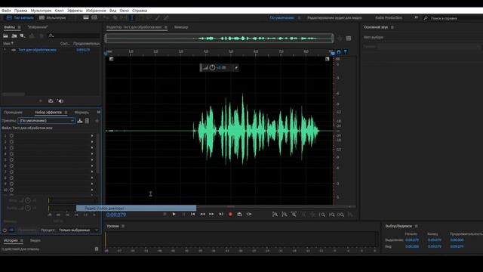Expand the hidden panel tabs chevron
Viewport: 483px width, 272px height.
click(x=99, y=112)
